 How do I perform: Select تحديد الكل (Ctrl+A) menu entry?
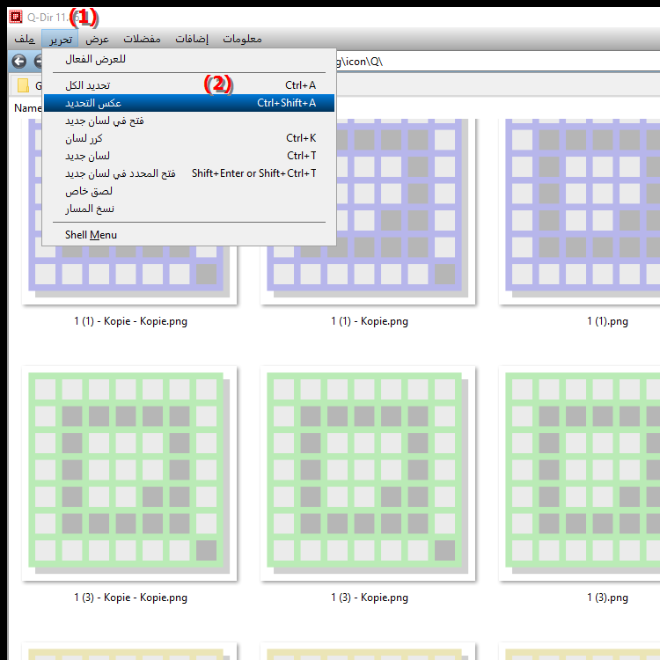click(x=189, y=85)
